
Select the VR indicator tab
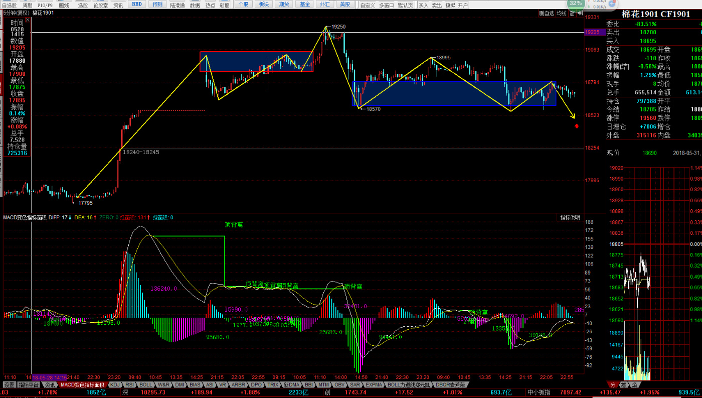(222, 385)
